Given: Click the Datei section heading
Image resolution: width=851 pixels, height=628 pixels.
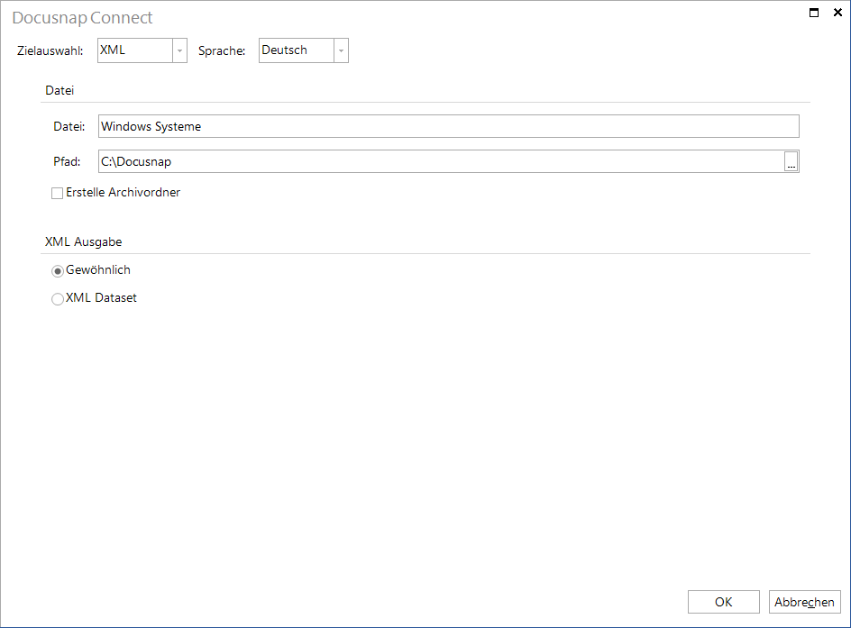Looking at the screenshot, I should (59, 91).
